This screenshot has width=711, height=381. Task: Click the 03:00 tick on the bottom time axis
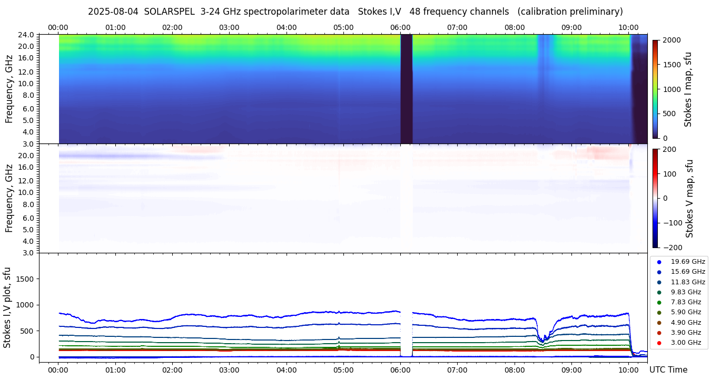[229, 370]
